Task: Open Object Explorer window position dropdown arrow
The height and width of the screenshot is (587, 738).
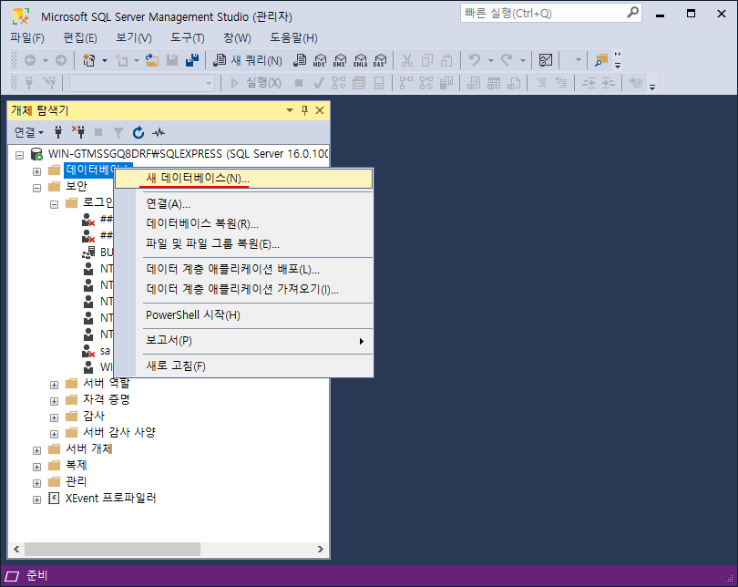Action: pyautogui.click(x=290, y=110)
